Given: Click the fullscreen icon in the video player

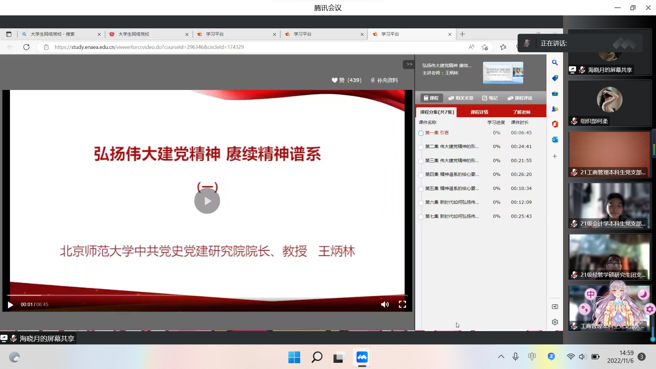Looking at the screenshot, I should click(x=402, y=304).
